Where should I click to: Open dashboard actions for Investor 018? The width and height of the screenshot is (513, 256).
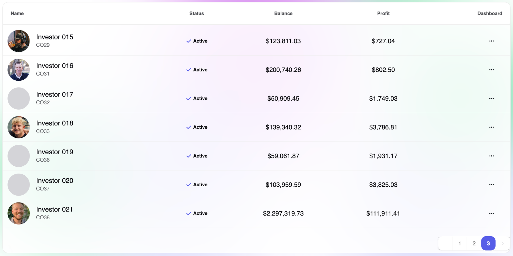[491, 127]
